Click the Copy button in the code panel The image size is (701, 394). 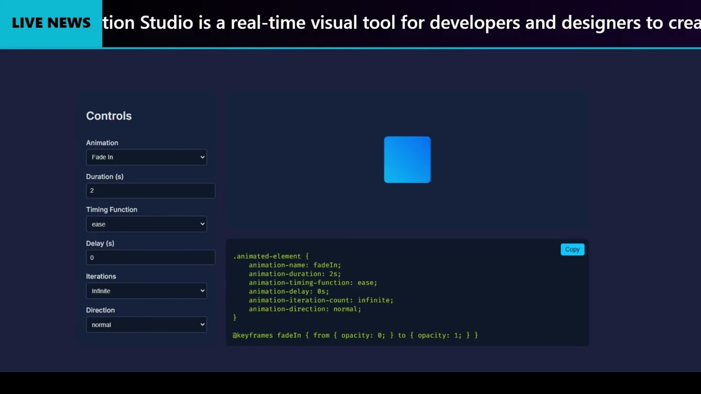(x=572, y=250)
